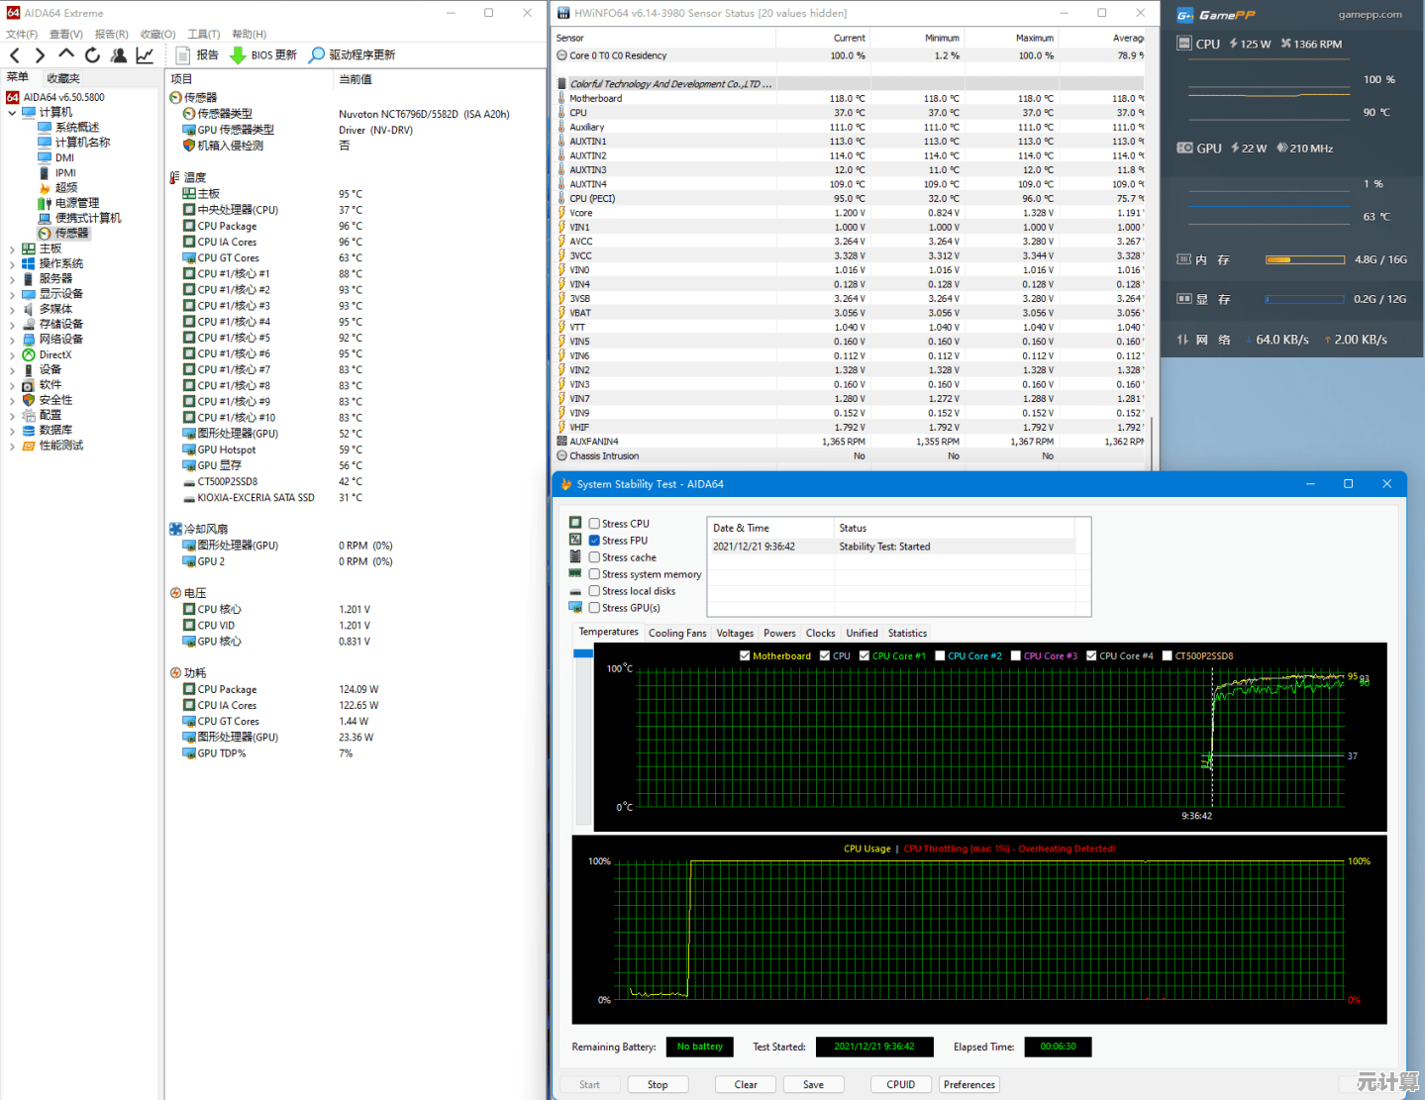Click the report document icon
This screenshot has height=1100, width=1425.
(183, 55)
